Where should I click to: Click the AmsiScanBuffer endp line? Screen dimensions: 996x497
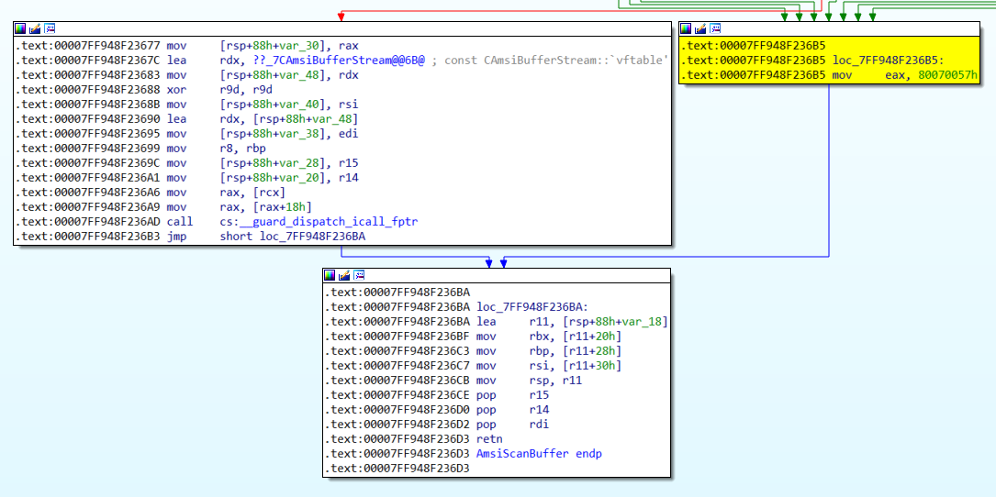coord(539,454)
